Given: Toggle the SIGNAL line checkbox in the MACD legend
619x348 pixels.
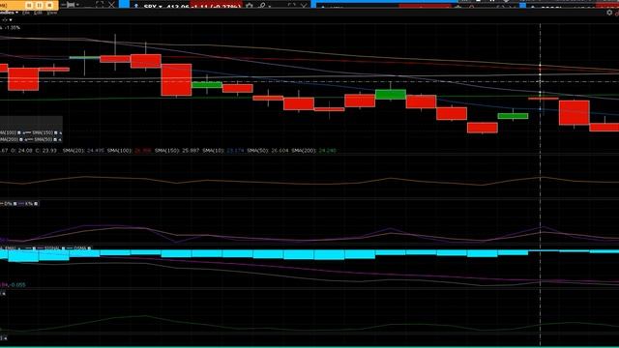Looking at the screenshot, I should tap(63, 248).
